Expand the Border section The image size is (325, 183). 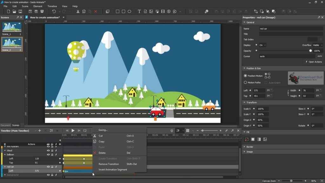coord(249,147)
